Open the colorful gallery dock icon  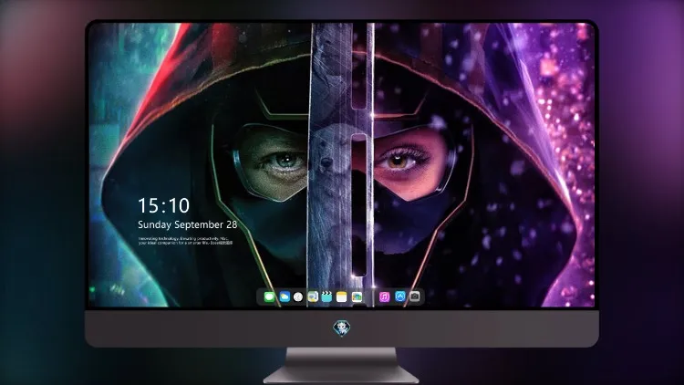pos(357,297)
